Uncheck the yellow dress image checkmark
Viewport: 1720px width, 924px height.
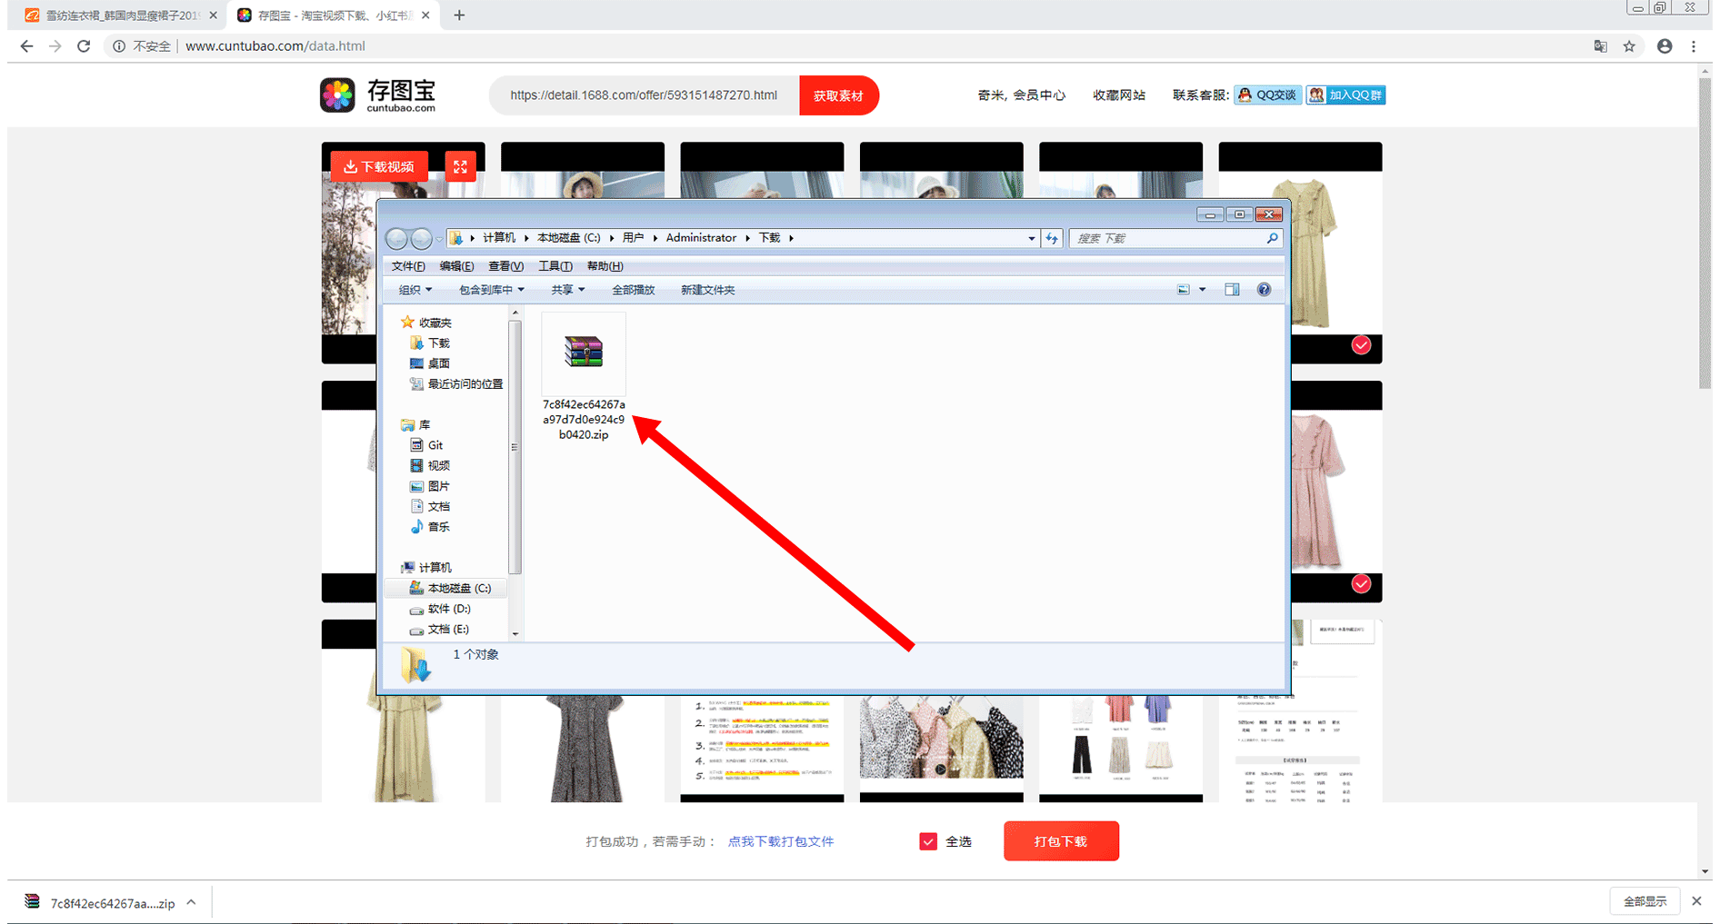point(1361,345)
